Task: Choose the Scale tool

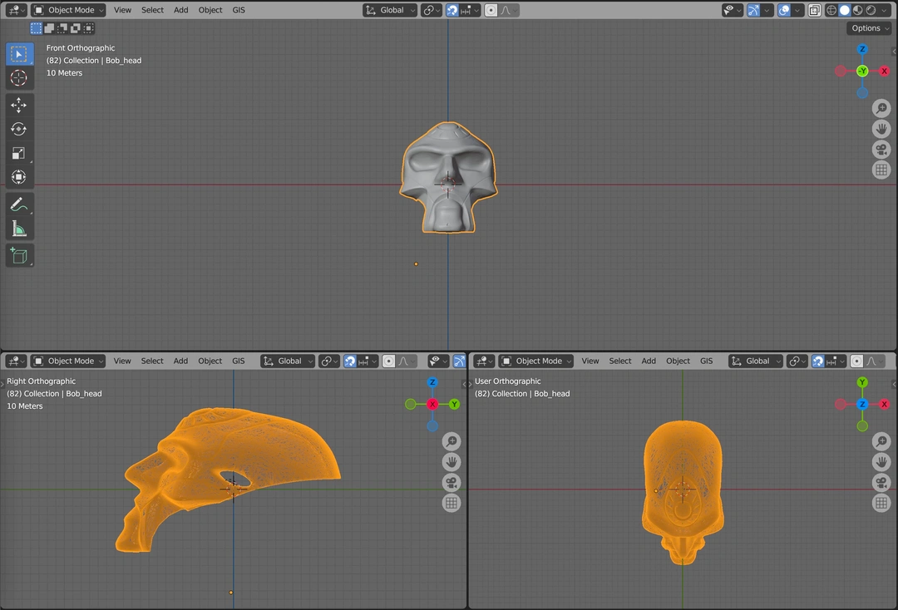Action: point(18,153)
